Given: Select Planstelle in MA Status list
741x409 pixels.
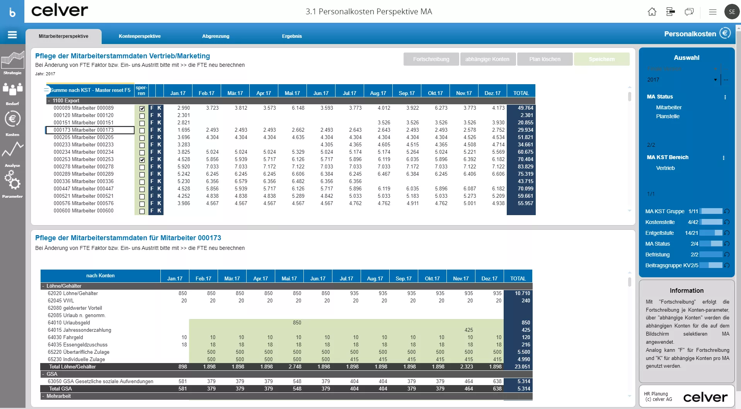Looking at the screenshot, I should point(668,116).
